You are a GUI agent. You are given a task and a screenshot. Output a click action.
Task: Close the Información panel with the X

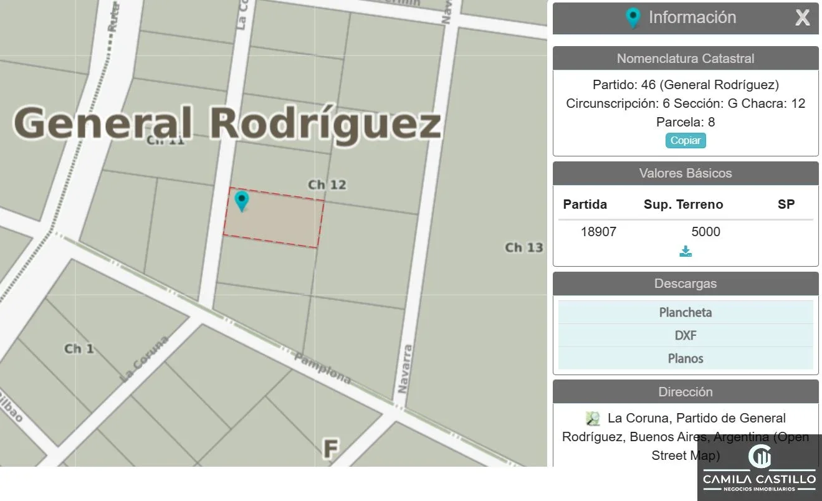pyautogui.click(x=802, y=18)
